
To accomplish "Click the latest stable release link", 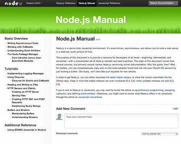I will tap(118, 77).
